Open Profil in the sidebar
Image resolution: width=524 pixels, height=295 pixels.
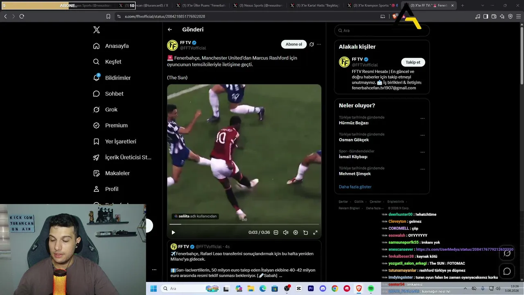click(x=106, y=189)
